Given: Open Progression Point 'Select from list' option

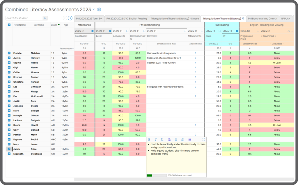Looking at the screenshot, I should coord(249,44).
